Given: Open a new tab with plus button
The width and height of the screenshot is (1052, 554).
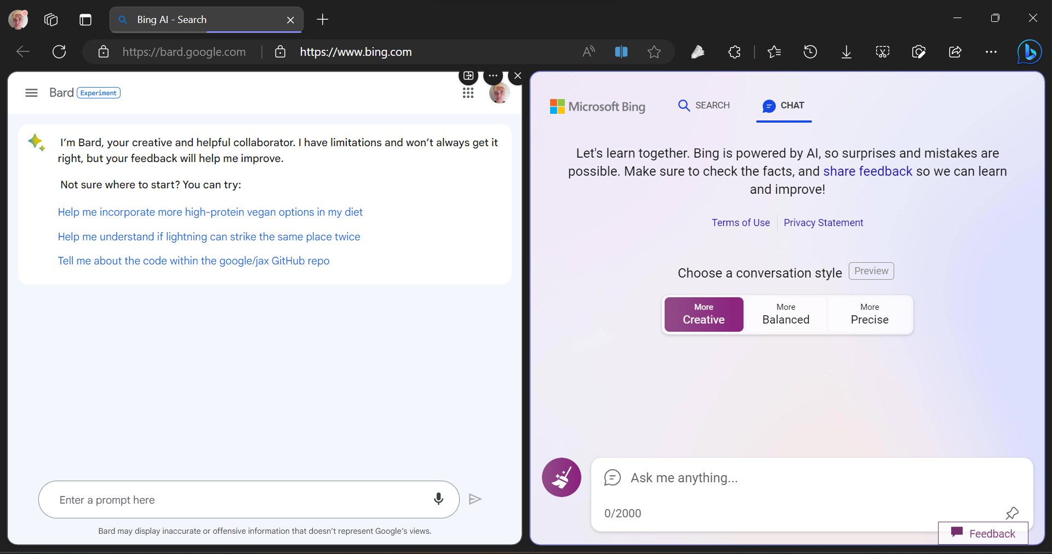Looking at the screenshot, I should point(323,20).
